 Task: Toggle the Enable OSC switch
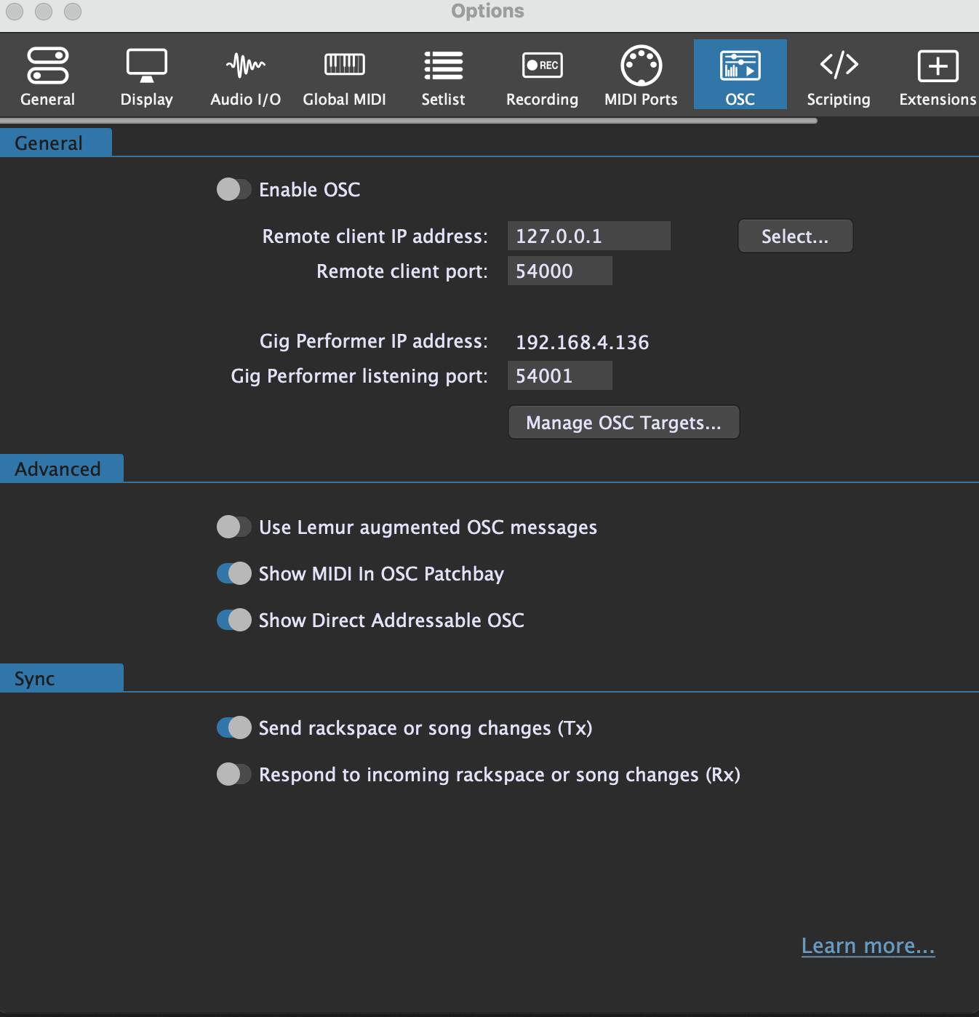[233, 190]
